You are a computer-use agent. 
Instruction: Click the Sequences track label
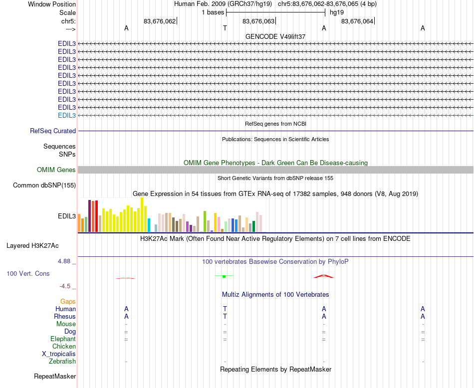(59, 146)
